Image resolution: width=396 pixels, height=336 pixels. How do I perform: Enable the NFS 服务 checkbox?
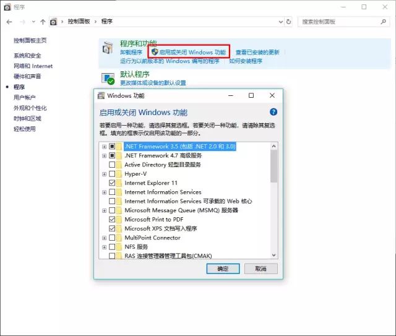[112, 246]
